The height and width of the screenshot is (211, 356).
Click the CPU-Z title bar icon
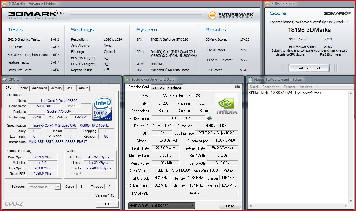pyautogui.click(x=5, y=80)
